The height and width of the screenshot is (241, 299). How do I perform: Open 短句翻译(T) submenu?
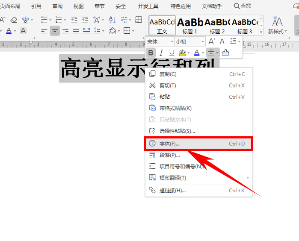[x=199, y=178]
